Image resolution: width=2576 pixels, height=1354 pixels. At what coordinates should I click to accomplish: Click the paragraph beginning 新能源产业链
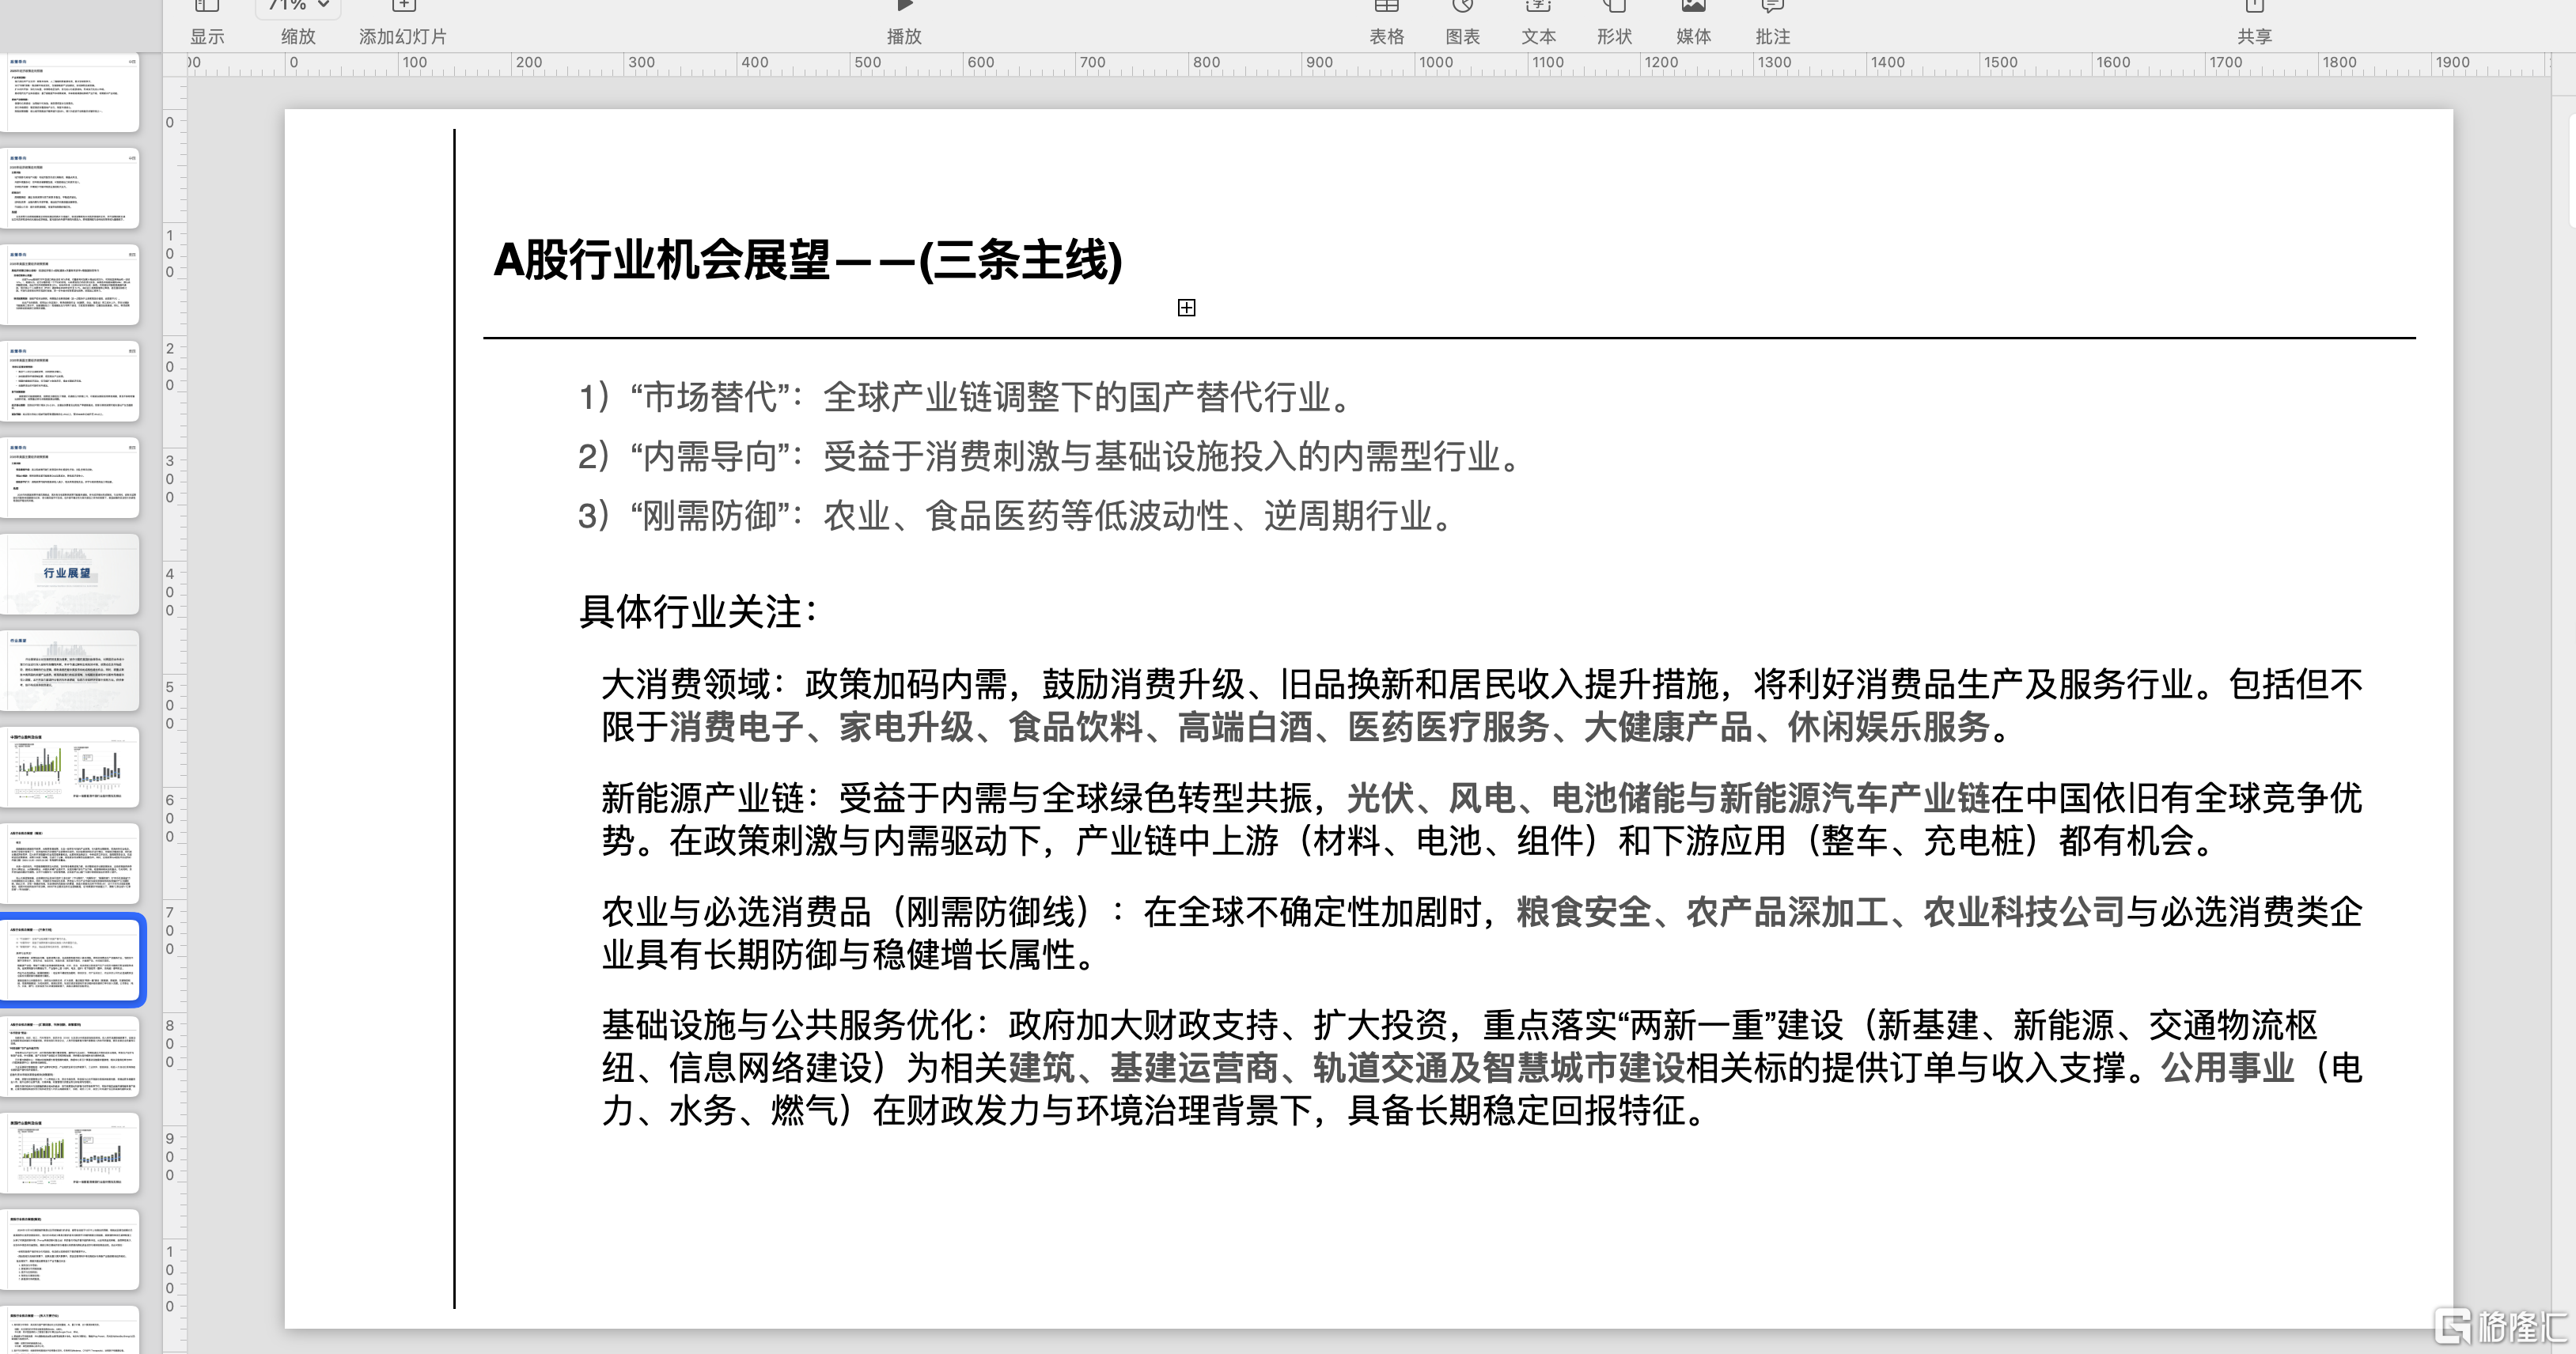(1482, 819)
